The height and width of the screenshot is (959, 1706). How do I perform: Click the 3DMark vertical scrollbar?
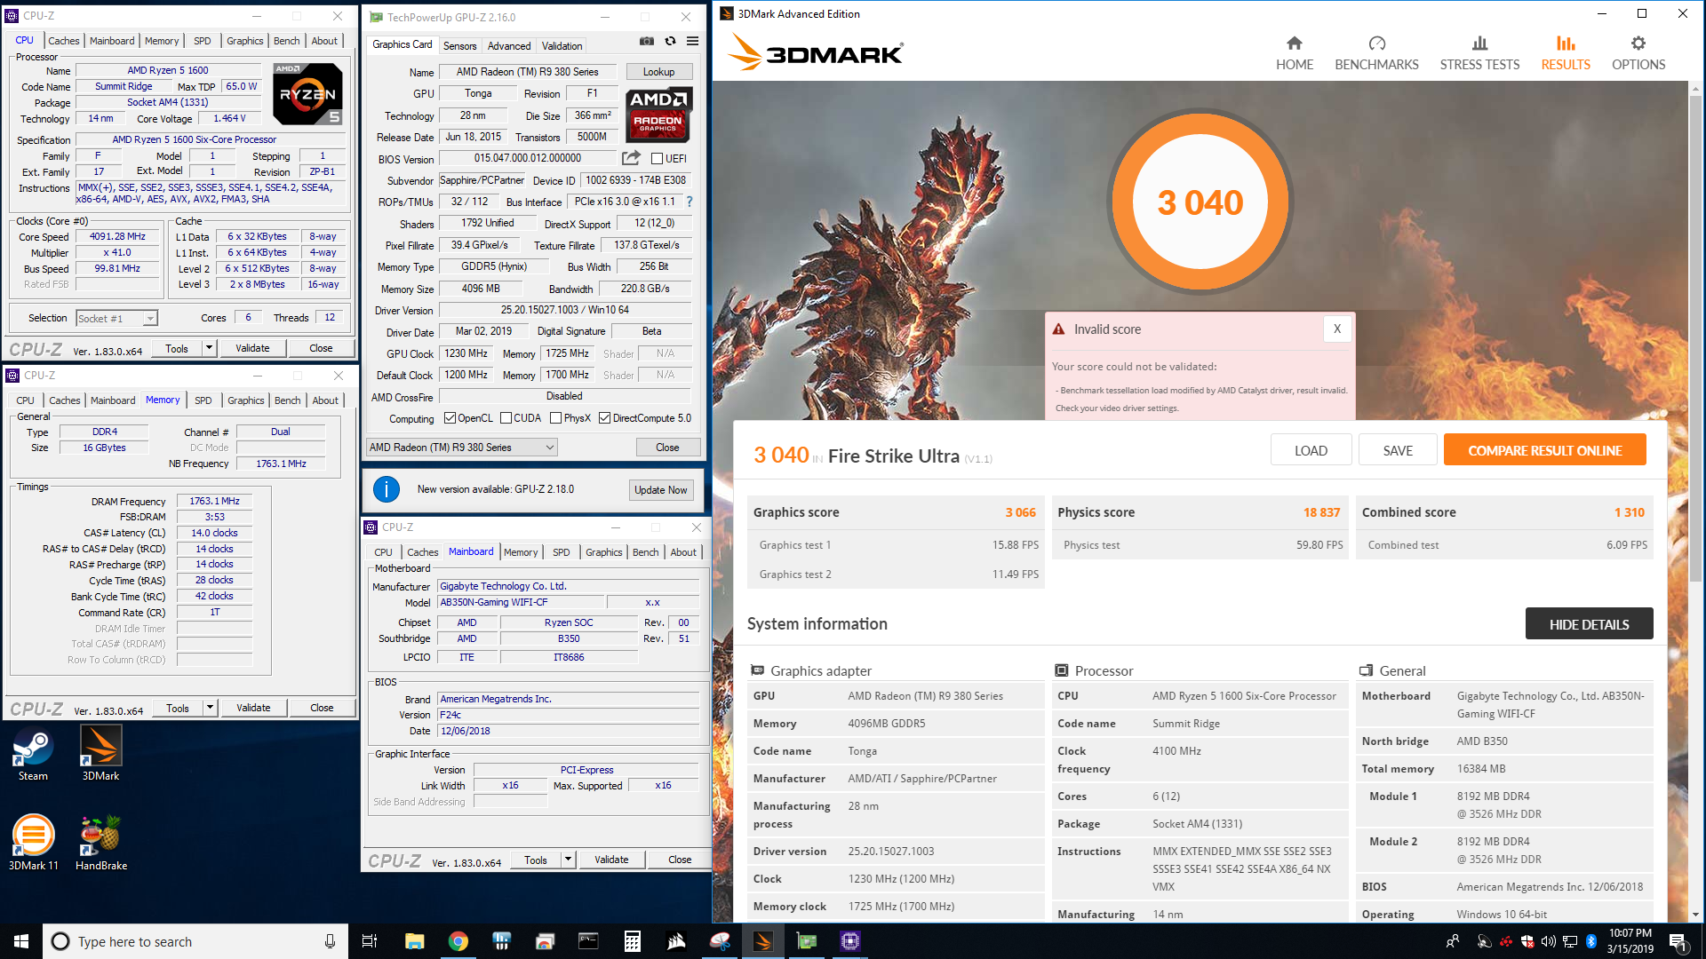click(1695, 337)
